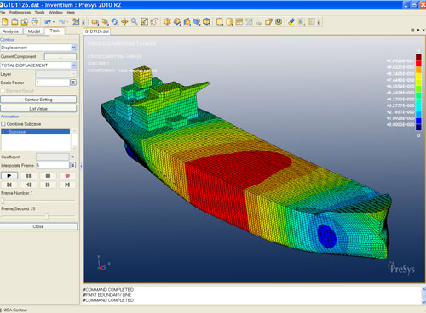
Task: Activate the free rotate tool icon
Action: pos(105,21)
